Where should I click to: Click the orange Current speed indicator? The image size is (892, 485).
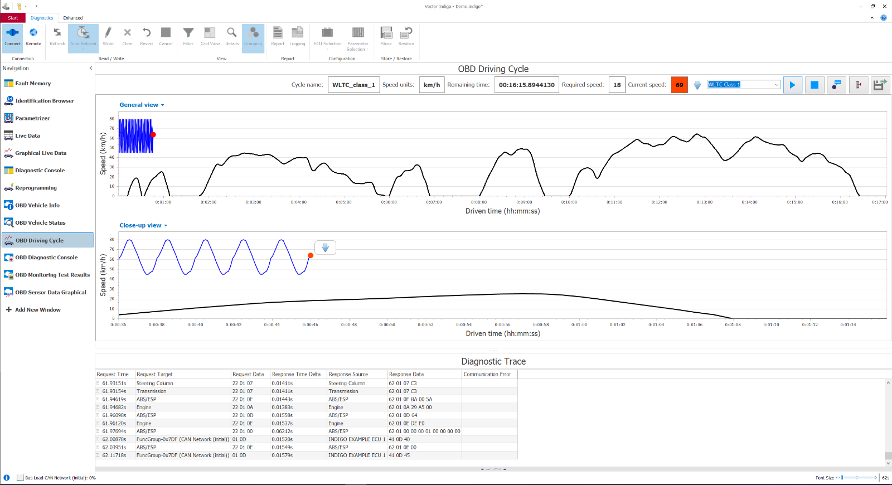pyautogui.click(x=680, y=85)
